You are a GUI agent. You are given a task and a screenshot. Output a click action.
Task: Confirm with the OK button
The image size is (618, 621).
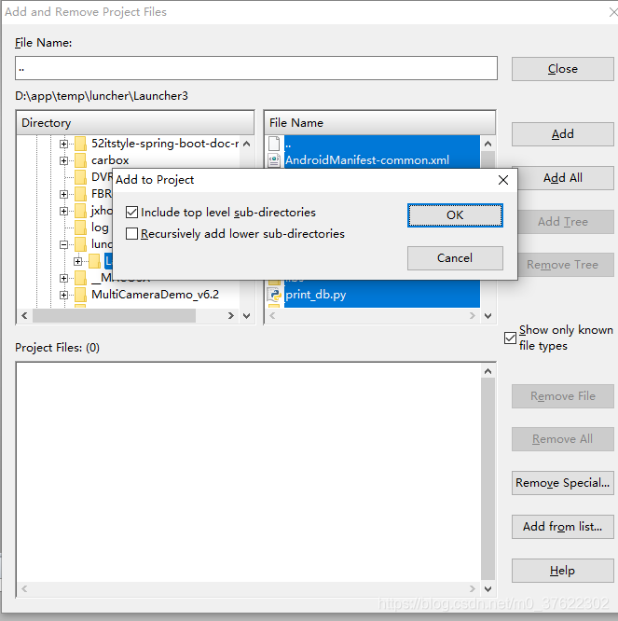pyautogui.click(x=455, y=215)
